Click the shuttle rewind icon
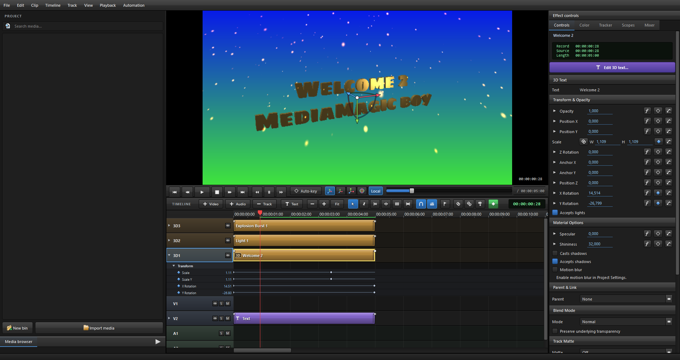This screenshot has width=680, height=360. pos(257,192)
